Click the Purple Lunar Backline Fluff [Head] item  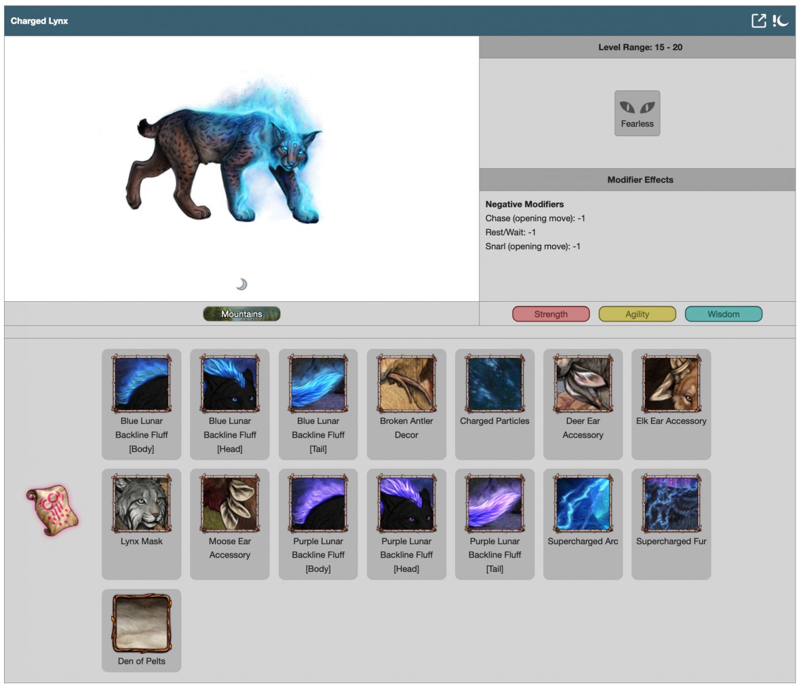(406, 504)
